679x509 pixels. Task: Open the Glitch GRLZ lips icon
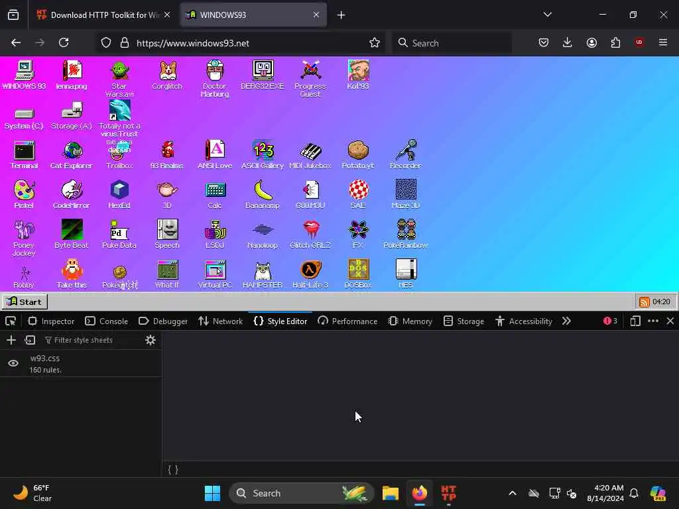(x=310, y=234)
